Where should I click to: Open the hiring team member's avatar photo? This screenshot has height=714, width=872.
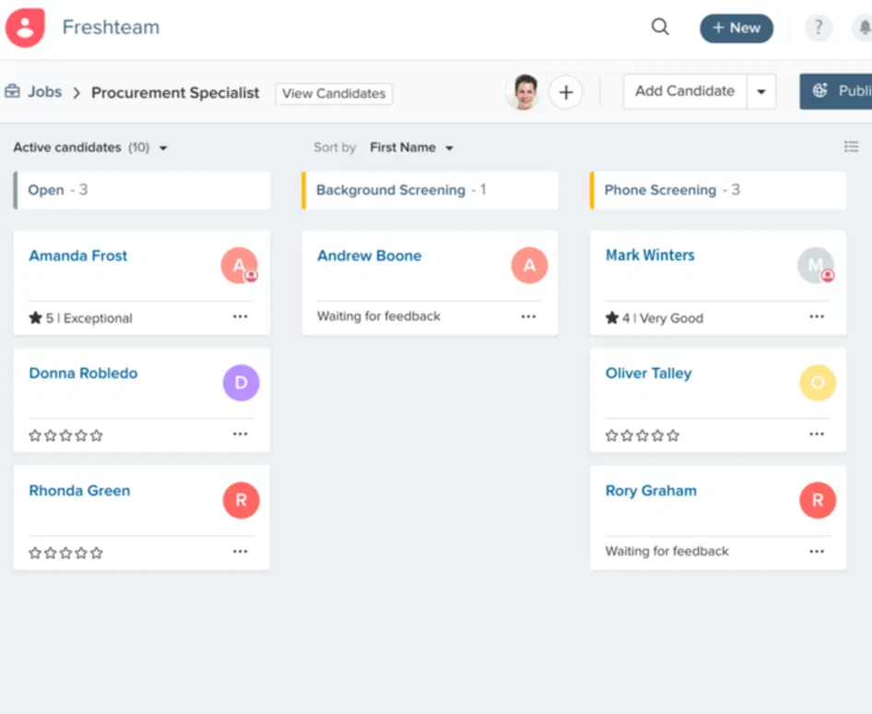point(524,92)
